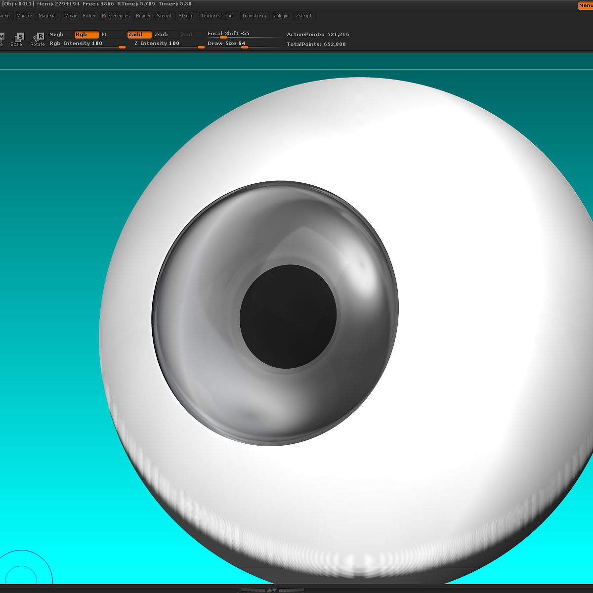Select the Scale transform tool
The image size is (593, 593).
tap(18, 39)
